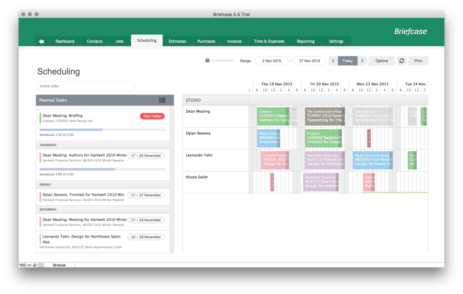The width and height of the screenshot is (463, 294).
Task: Click the SATURDAY section divider label
Action: click(48, 210)
